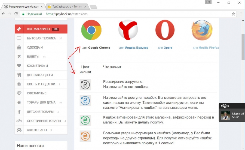This screenshot has height=150, width=245.
Task: Click the house icon for ТОВАРЫ ДЛЯ ДОМА
Action: pos(19,102)
